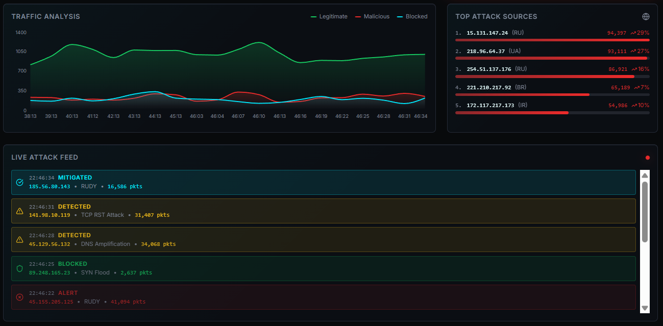Screen dimensions: 663x326
Task: Click the 46:10 time label on chart
Action: 259,116
